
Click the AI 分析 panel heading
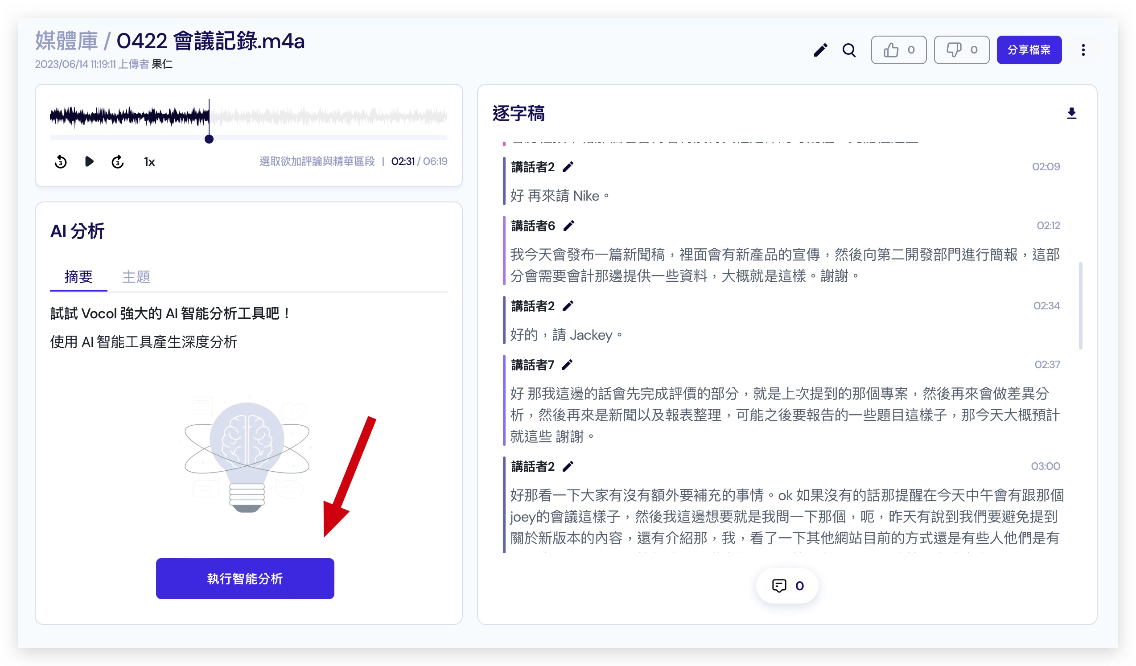[78, 231]
